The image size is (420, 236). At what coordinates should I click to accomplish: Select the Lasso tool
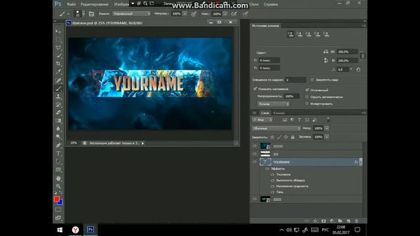58,48
